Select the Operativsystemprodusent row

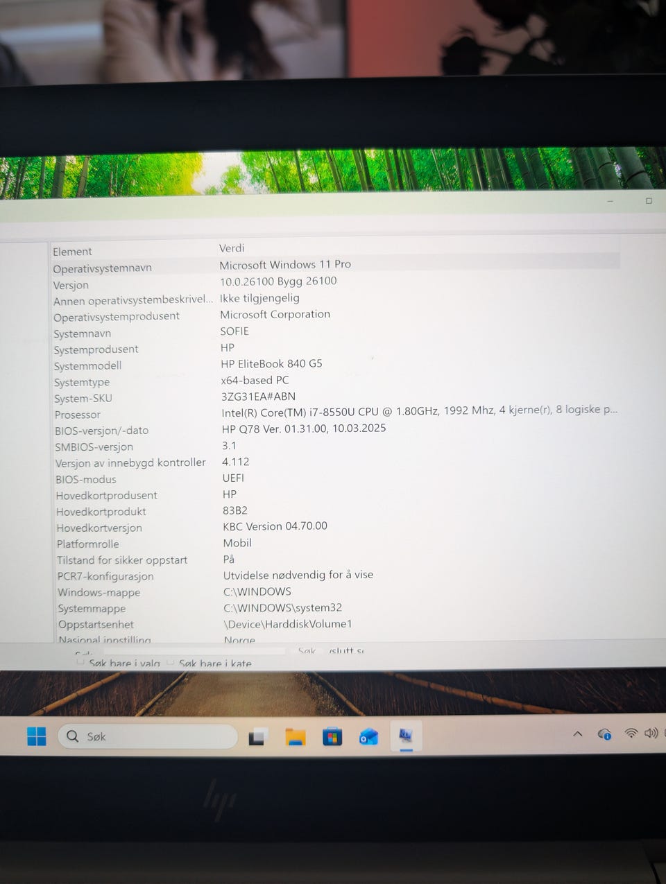[336, 315]
